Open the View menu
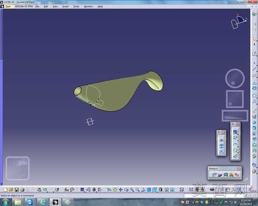Image resolution: width=258 pixels, height=206 pixels. click(x=55, y=7)
